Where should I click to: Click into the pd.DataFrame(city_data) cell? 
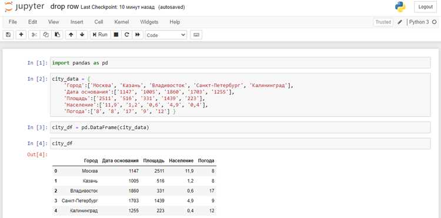[x=240, y=128]
